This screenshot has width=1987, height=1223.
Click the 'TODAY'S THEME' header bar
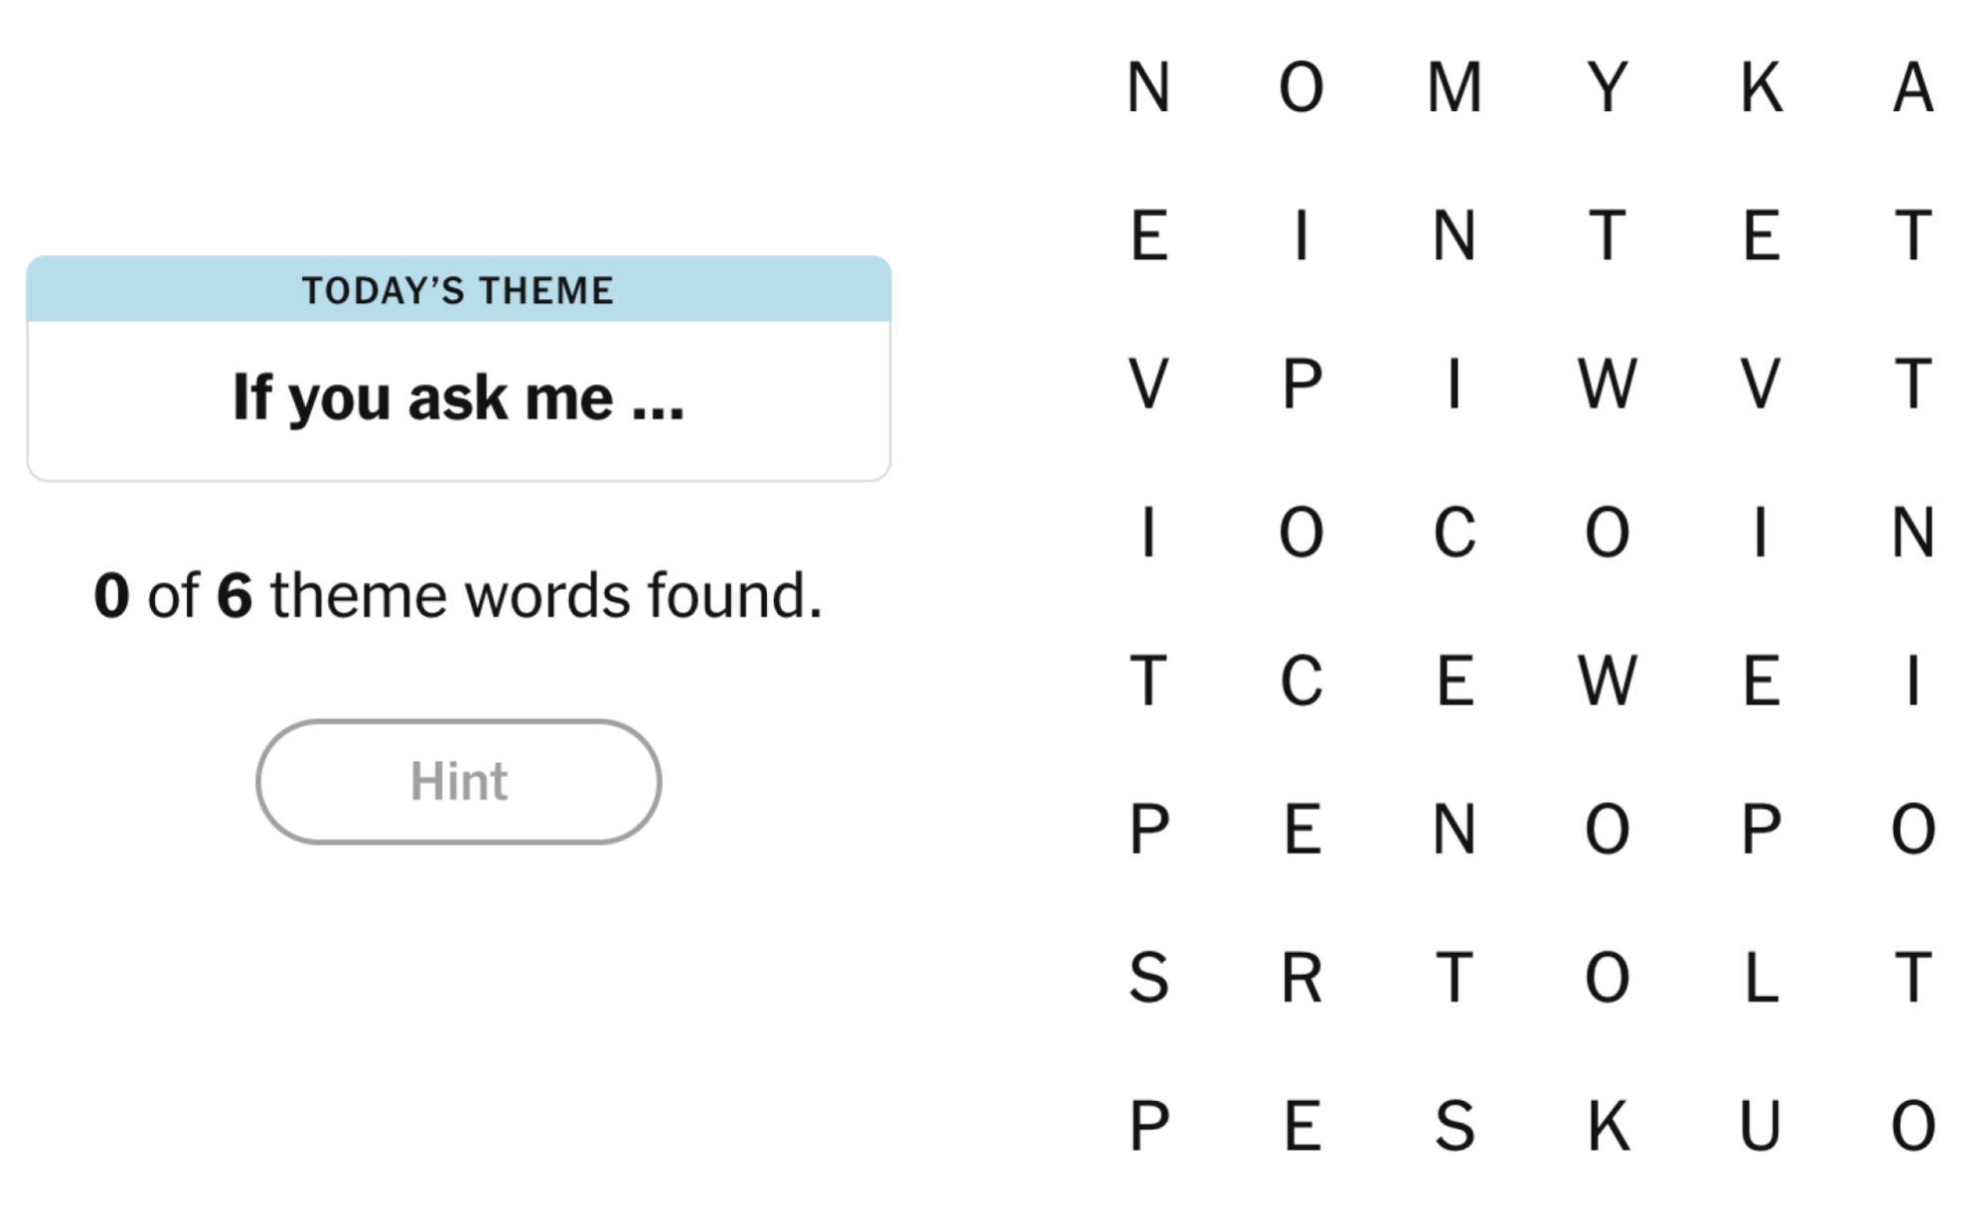point(459,290)
